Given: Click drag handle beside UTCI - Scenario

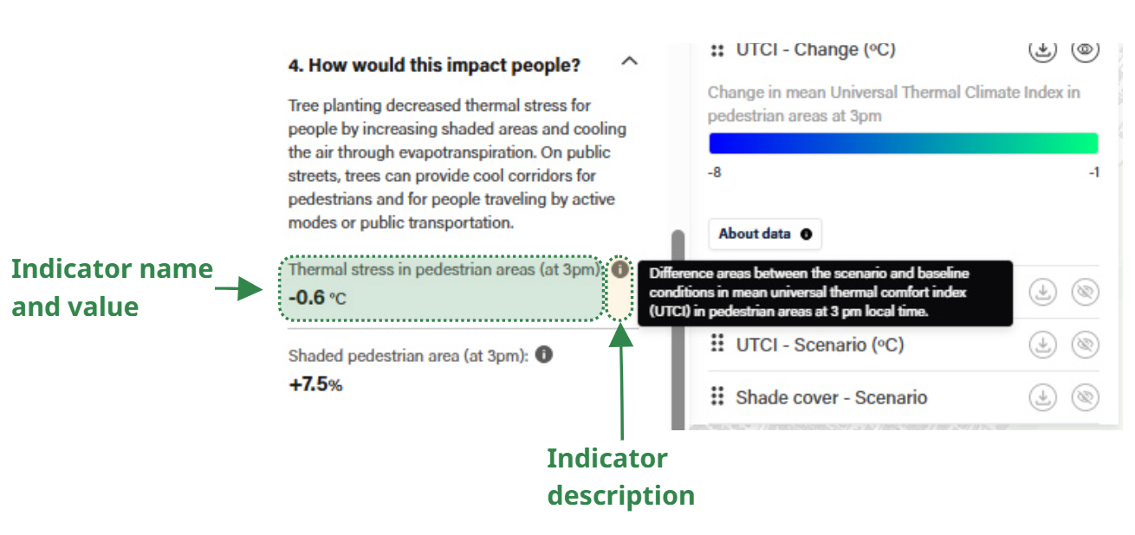Looking at the screenshot, I should [717, 345].
